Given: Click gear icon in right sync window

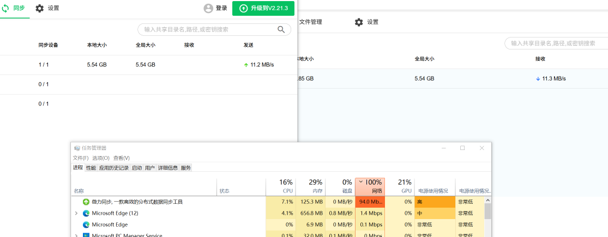Looking at the screenshot, I should [359, 22].
